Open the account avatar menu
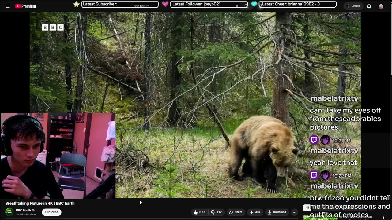Screen dimensions: 392x220 [x=381, y=6]
